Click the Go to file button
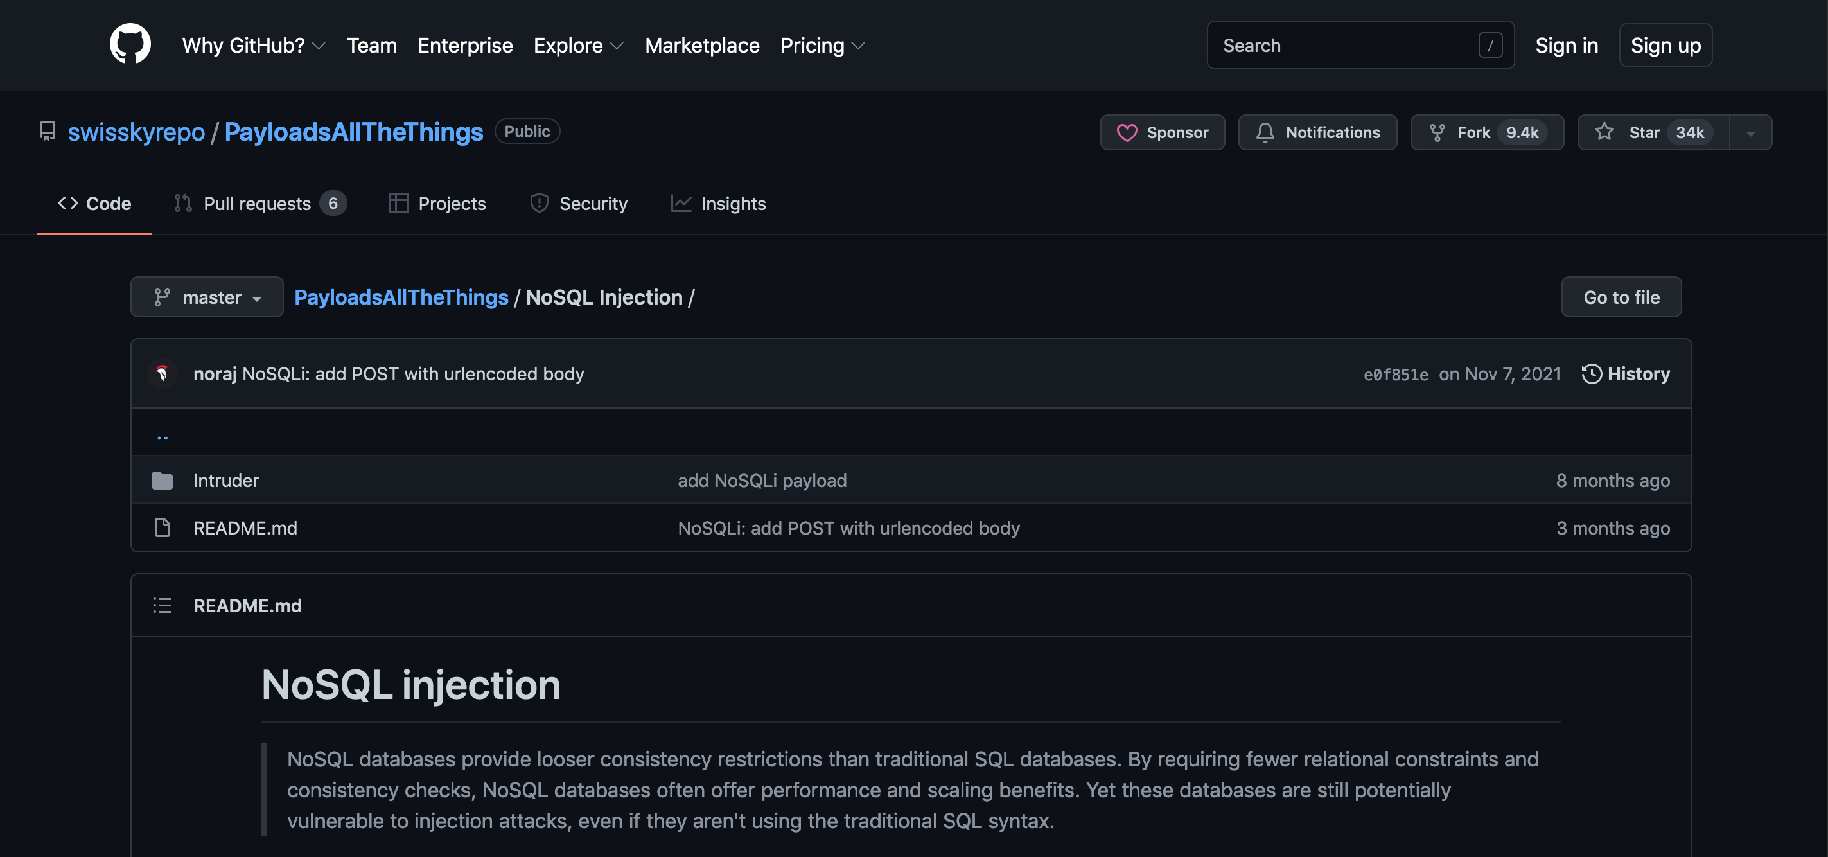This screenshot has width=1828, height=857. [1621, 297]
